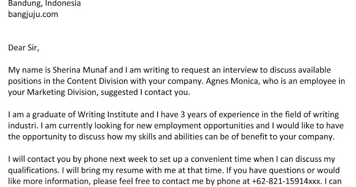Click the misspelled word 'industri'

point(22,126)
